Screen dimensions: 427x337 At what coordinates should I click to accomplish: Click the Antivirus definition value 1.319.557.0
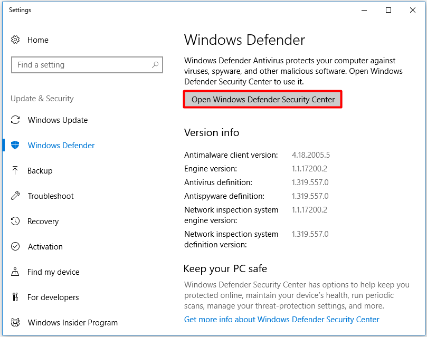point(310,182)
